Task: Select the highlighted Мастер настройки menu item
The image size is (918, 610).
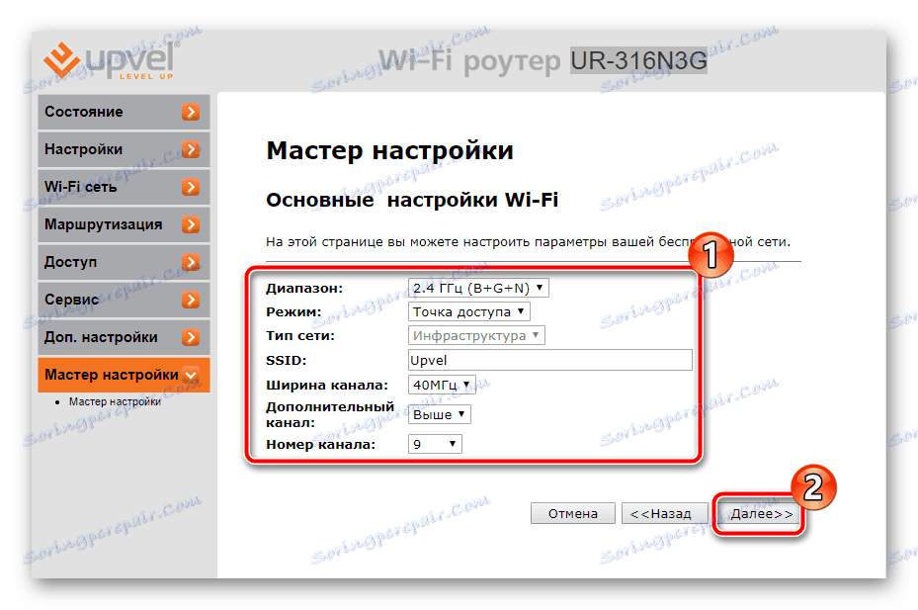Action: coord(124,375)
